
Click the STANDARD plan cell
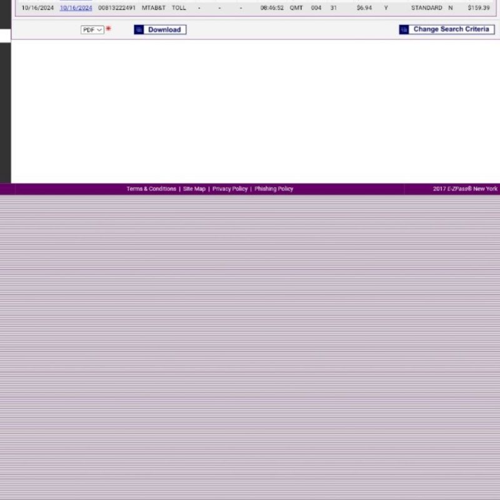pyautogui.click(x=426, y=7)
